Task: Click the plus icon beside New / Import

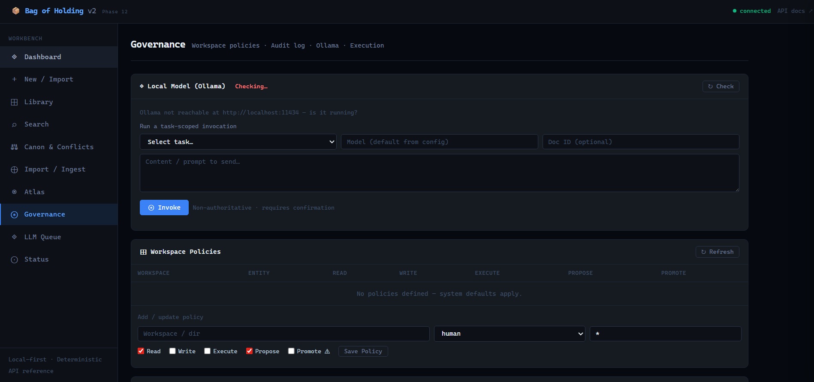Action: pyautogui.click(x=15, y=79)
